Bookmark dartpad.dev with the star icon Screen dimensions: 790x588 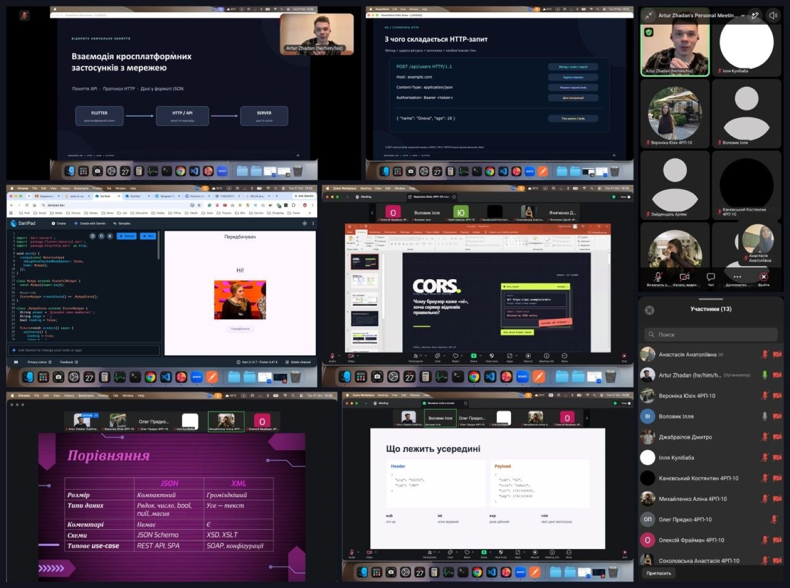(x=199, y=205)
